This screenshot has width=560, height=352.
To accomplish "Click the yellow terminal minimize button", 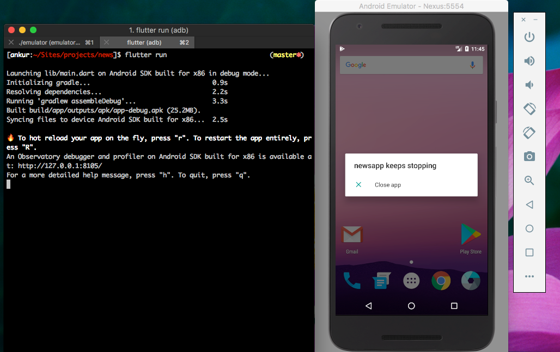I will [x=22, y=30].
